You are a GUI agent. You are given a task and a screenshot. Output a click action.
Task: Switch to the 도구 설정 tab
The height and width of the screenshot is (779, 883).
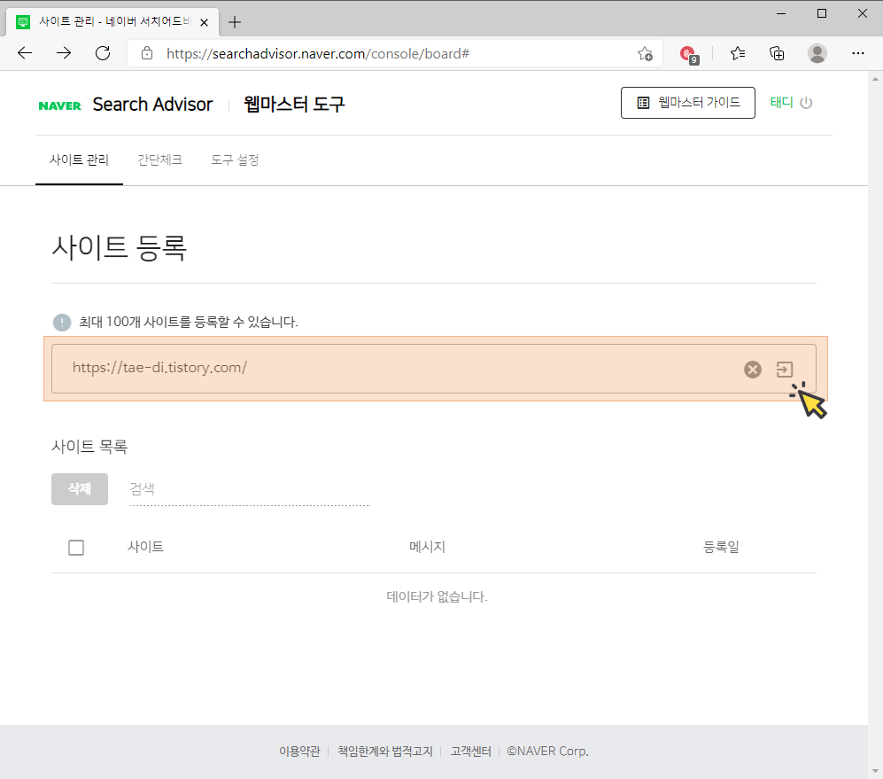coord(234,160)
